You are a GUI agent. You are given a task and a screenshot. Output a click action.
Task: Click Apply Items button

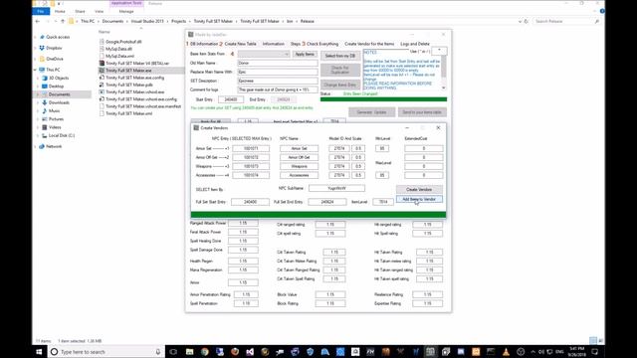coord(305,54)
